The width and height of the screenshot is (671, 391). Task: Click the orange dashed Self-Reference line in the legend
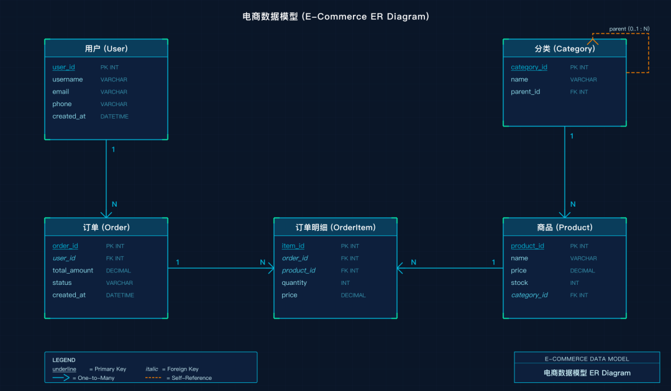coord(153,377)
